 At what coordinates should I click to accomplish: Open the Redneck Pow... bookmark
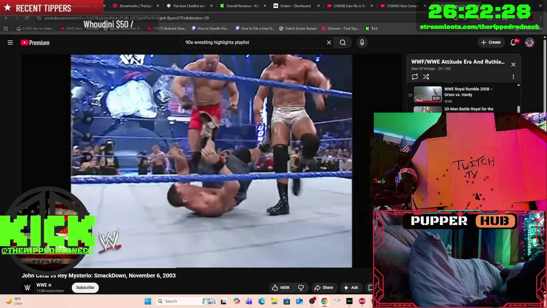click(x=167, y=28)
